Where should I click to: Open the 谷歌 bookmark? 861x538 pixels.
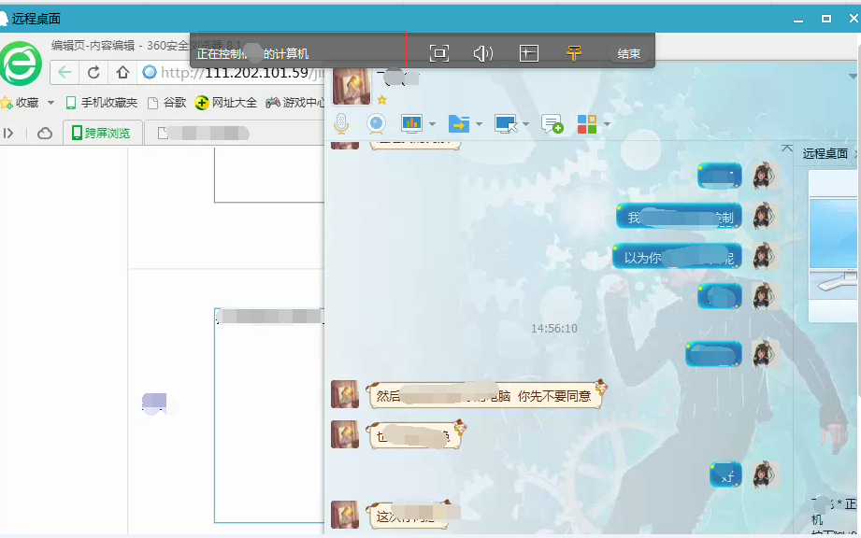pyautogui.click(x=167, y=103)
